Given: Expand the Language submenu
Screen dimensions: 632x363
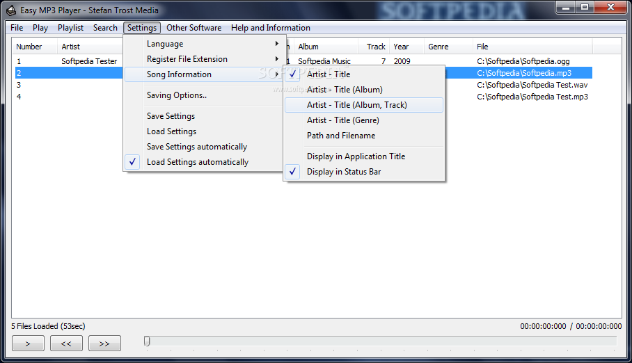Looking at the screenshot, I should pyautogui.click(x=203, y=44).
